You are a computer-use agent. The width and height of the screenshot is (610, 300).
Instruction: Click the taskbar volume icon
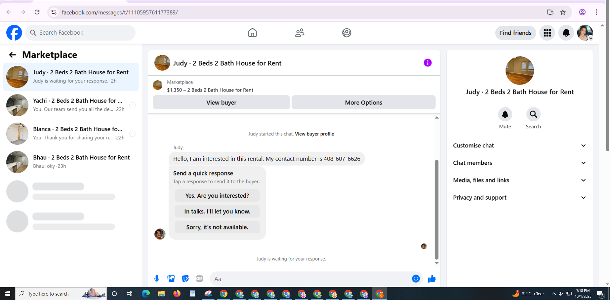561,294
